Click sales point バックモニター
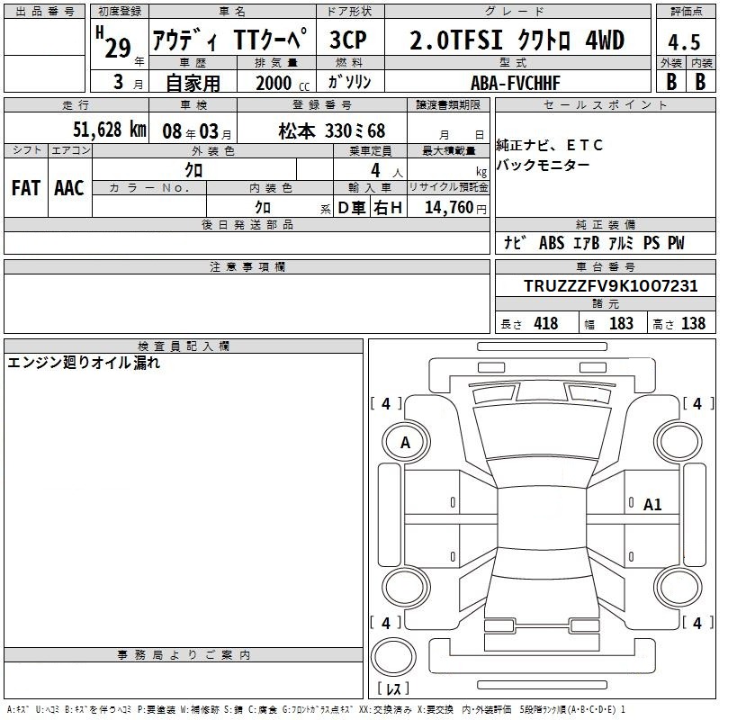Image resolution: width=737 pixels, height=720 pixels. pyautogui.click(x=543, y=165)
